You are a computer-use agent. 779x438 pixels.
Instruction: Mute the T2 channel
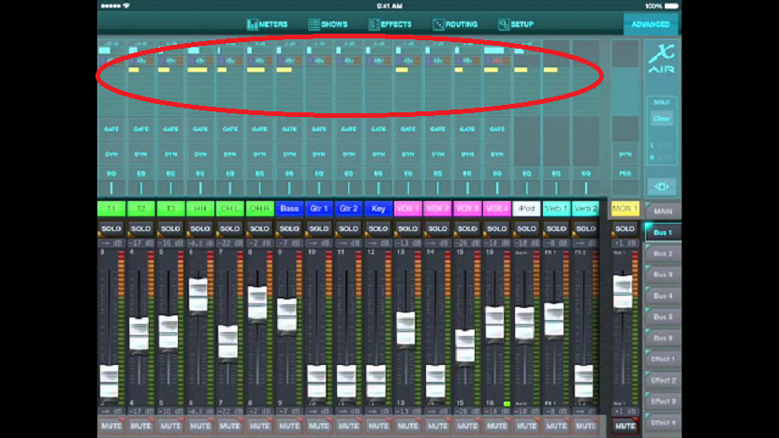point(140,426)
